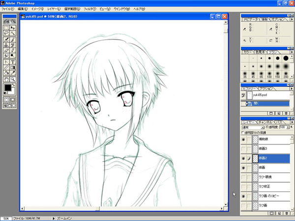Select the History Brush tool
Image resolution: width=295 pixels, height=221 pixels.
point(13,45)
